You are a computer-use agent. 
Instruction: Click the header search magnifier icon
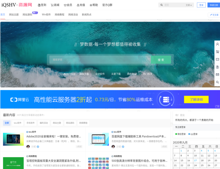(x=161, y=5)
